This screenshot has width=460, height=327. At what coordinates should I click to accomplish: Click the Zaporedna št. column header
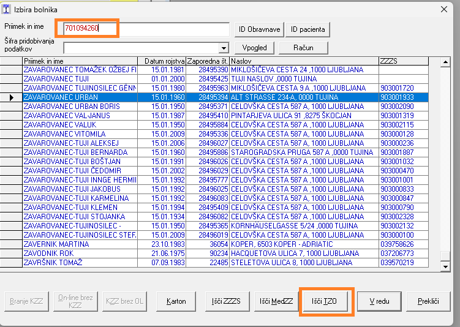pos(208,61)
